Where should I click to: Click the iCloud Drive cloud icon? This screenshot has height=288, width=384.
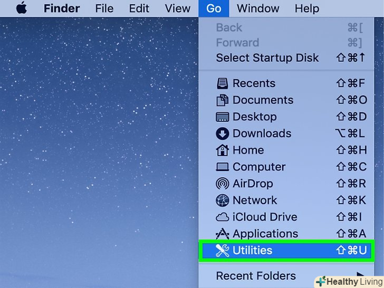[223, 217]
